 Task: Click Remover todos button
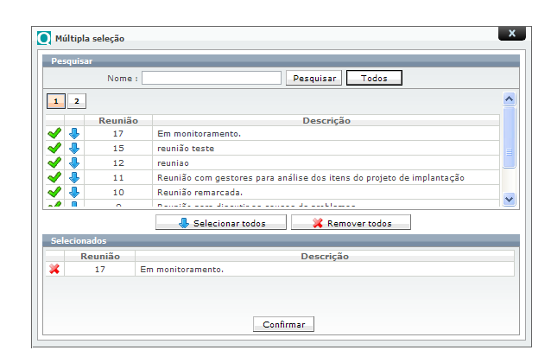(351, 223)
